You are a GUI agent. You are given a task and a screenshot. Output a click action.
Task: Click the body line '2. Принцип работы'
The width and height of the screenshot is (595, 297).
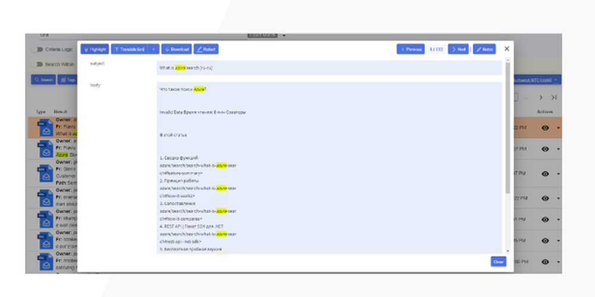[178, 180]
